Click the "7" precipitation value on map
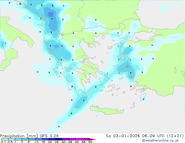 point(52,19)
